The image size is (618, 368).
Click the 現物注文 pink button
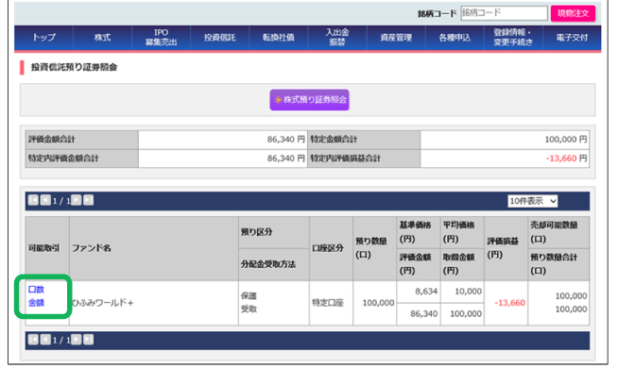pos(573,13)
